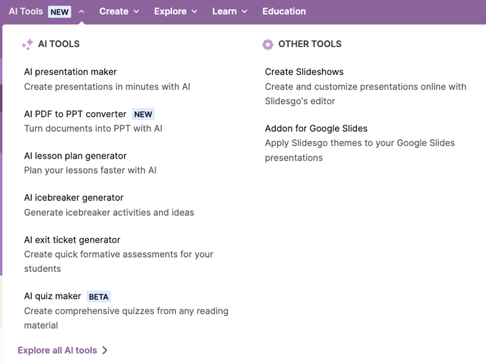Expand the Create dropdown menu
The width and height of the screenshot is (486, 364).
pyautogui.click(x=119, y=11)
